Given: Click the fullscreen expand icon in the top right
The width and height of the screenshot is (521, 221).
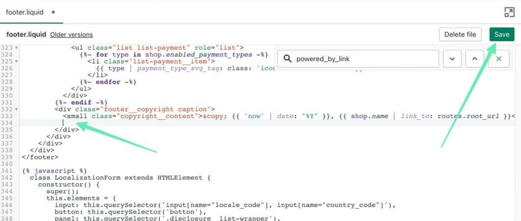Looking at the screenshot, I should click(508, 12).
